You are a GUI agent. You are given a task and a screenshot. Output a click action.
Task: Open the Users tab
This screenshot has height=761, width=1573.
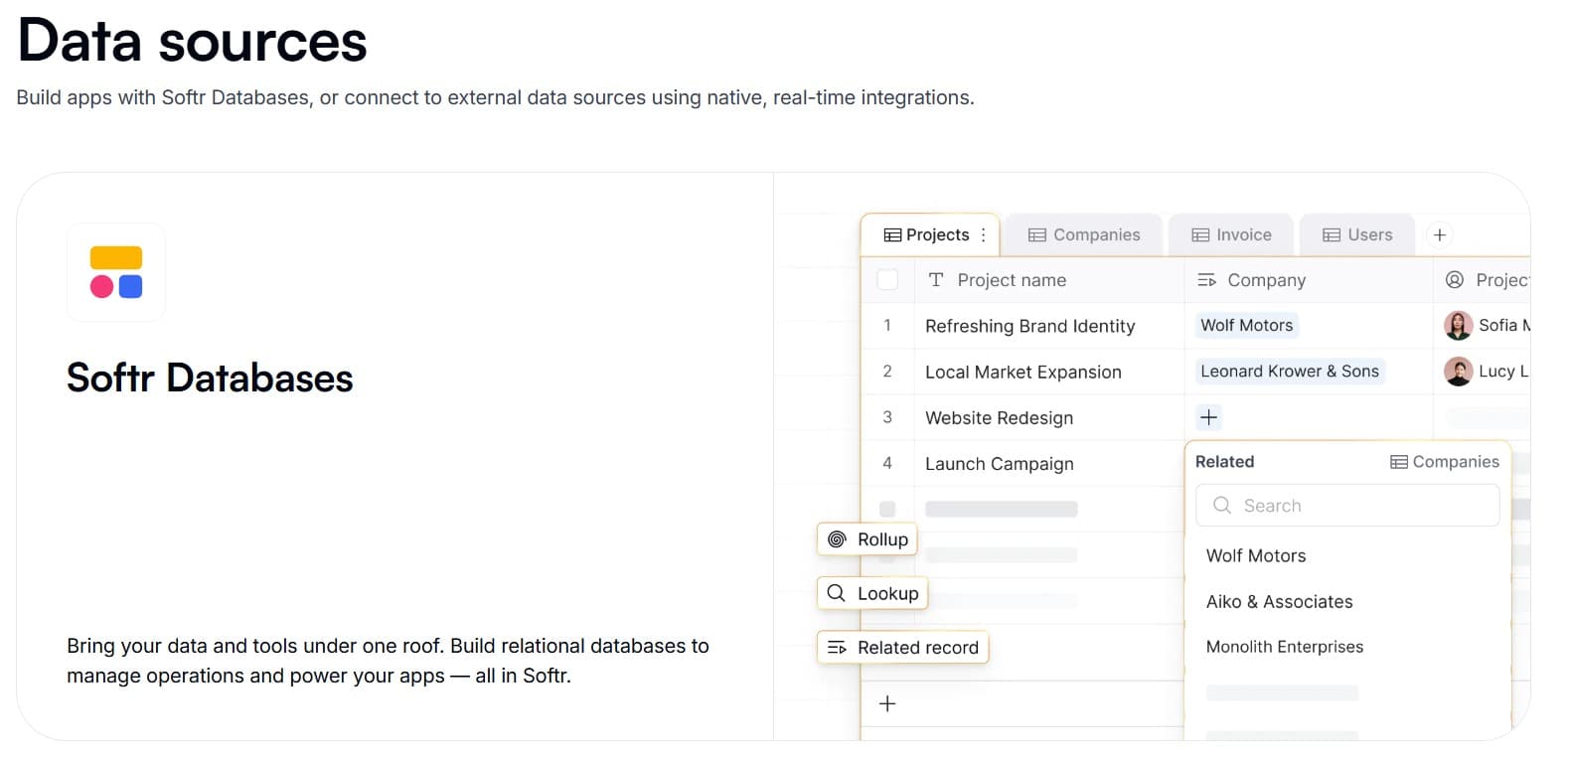[x=1357, y=235]
